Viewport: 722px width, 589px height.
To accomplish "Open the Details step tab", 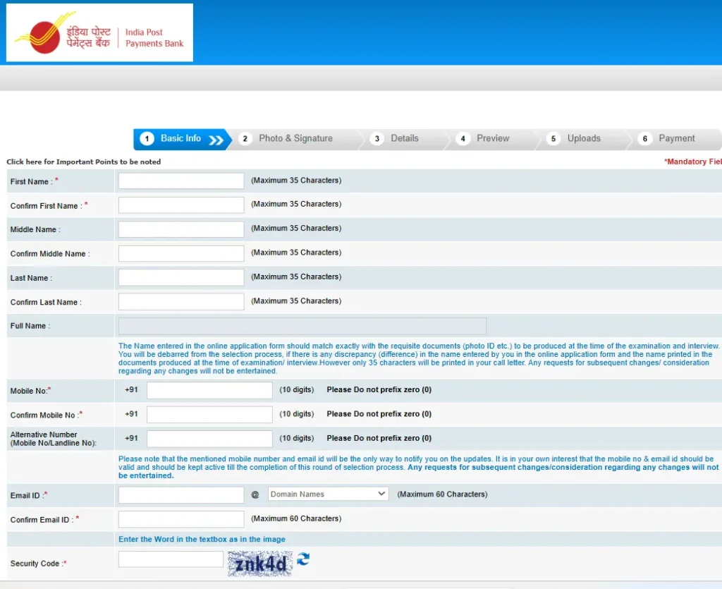I will coord(404,139).
